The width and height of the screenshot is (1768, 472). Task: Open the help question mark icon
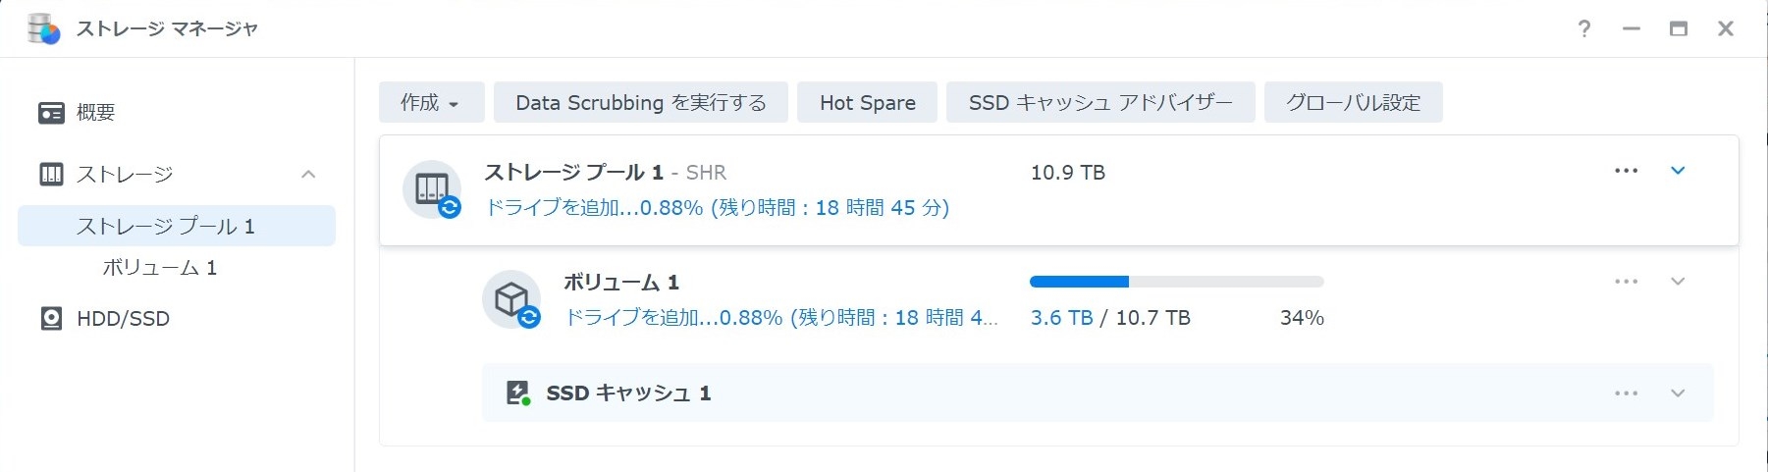pos(1583,29)
